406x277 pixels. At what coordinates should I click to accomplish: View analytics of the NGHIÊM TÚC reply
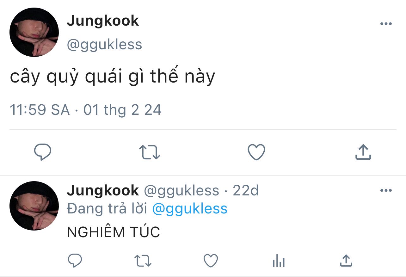point(279,261)
